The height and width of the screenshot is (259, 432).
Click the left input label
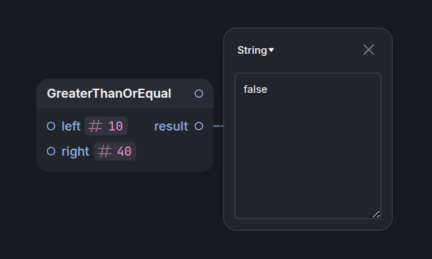point(71,126)
